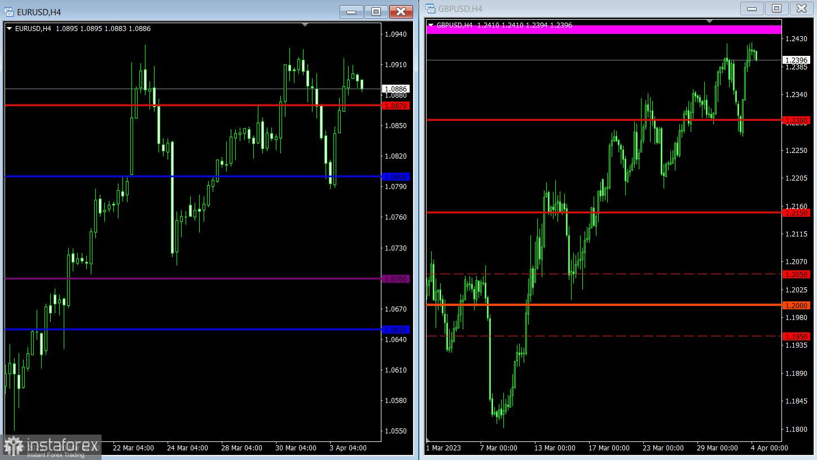Click the blue 1.0650 price label on EURUSD
The image size is (817, 460).
coord(396,330)
